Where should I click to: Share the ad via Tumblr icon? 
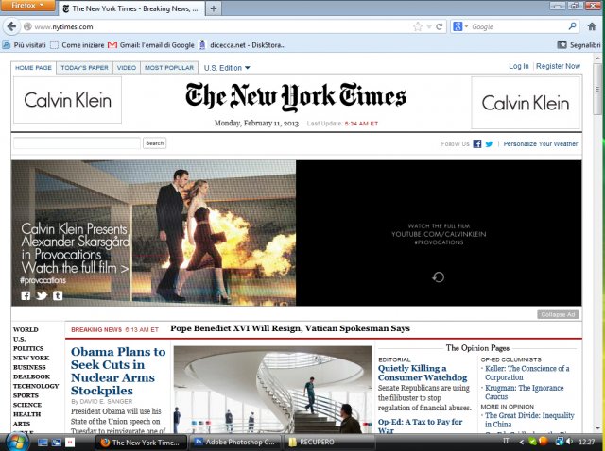coord(58,295)
